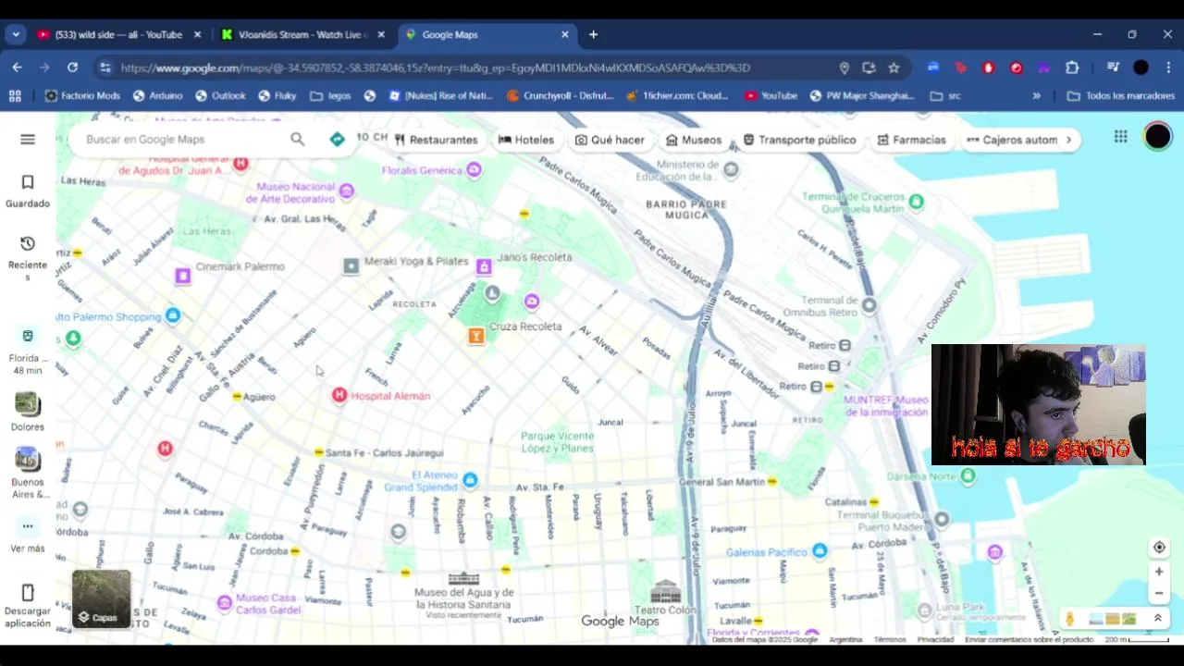This screenshot has width=1184, height=666.
Task: Switch to the Vloanidis Stream tab
Action: [302, 34]
